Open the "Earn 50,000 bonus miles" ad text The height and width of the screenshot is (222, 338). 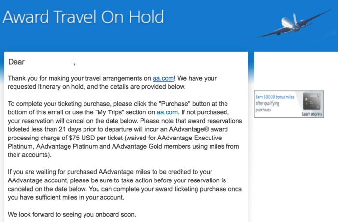pyautogui.click(x=275, y=97)
